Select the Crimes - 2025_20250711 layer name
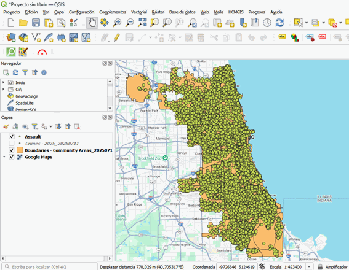Screen dimensions: 349x270 (52, 144)
